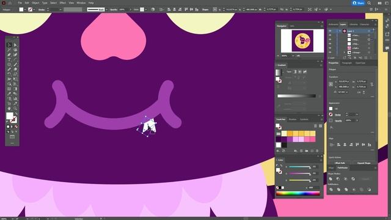Switch to the Character tab

point(364,24)
